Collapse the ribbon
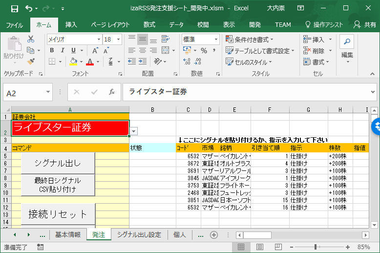380x253 pixels. pos(373,74)
